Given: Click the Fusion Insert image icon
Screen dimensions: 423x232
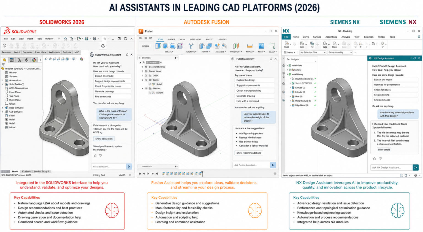Looking at the screenshot, I should 261,46.
